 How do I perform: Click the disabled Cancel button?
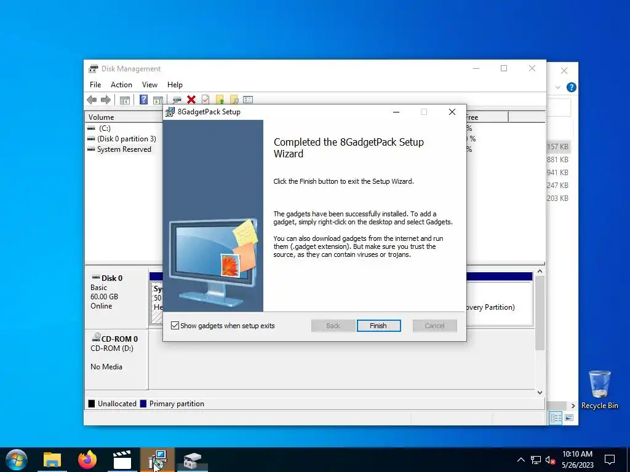click(x=435, y=326)
